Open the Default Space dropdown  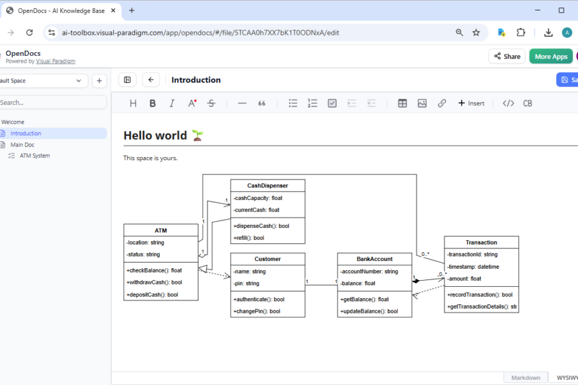[44, 81]
